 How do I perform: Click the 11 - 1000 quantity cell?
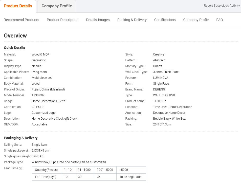click(84, 170)
